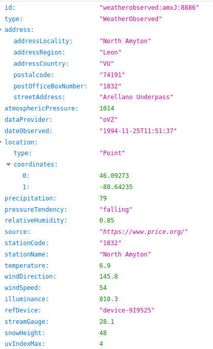Collapse the location object node
The height and width of the screenshot is (349, 213).
1,142
